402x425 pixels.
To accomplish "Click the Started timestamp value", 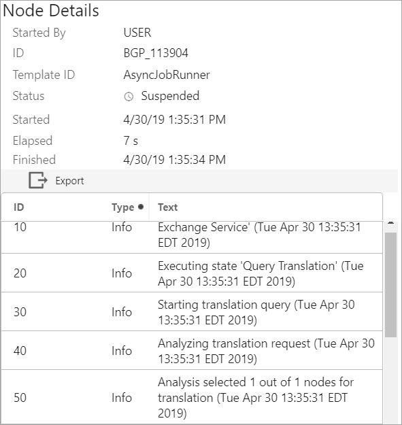I will tap(175, 120).
